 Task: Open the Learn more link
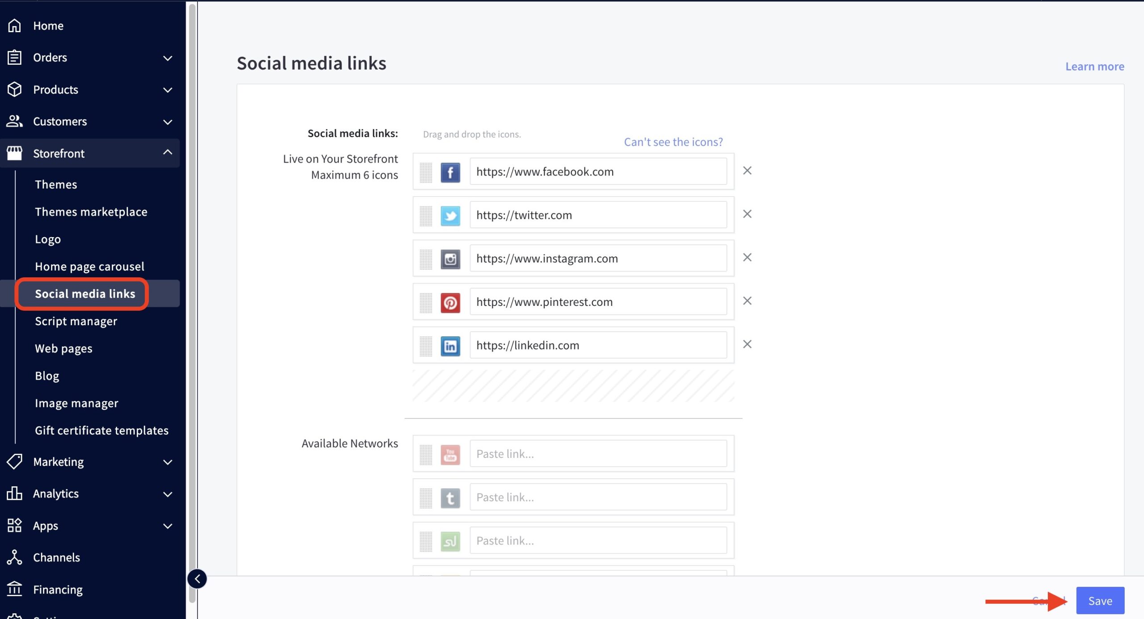click(x=1094, y=67)
